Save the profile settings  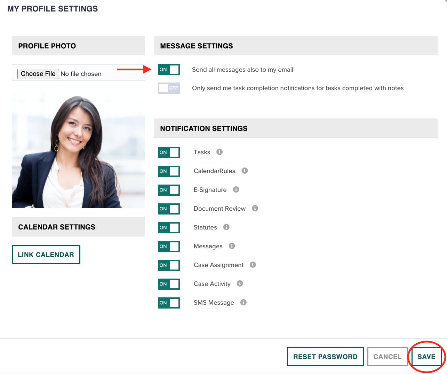426,357
